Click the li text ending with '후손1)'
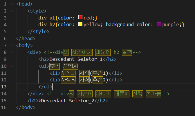 [84, 73]
